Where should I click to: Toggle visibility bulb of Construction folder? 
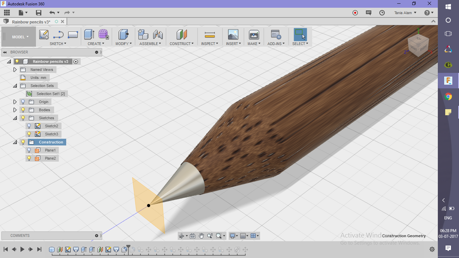click(x=23, y=142)
